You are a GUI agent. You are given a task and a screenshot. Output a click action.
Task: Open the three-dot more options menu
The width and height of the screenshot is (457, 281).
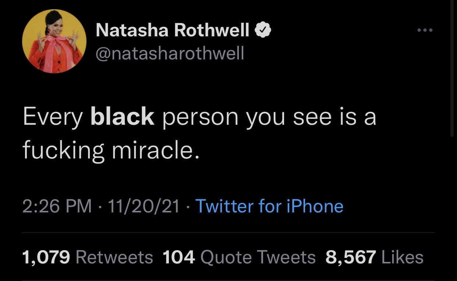(425, 30)
